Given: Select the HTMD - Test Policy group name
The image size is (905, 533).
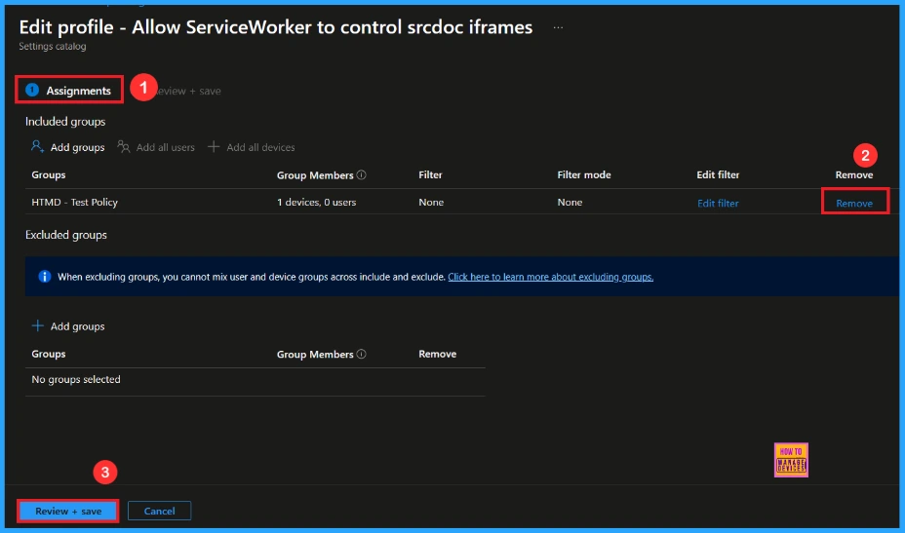Looking at the screenshot, I should point(74,202).
